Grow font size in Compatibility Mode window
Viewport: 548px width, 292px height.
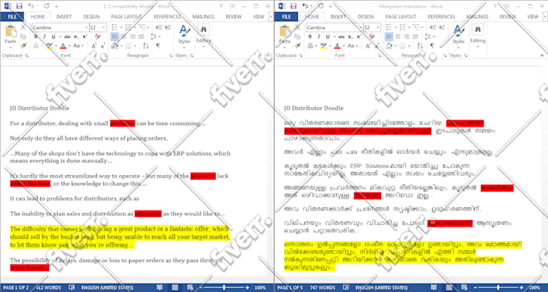point(93,46)
